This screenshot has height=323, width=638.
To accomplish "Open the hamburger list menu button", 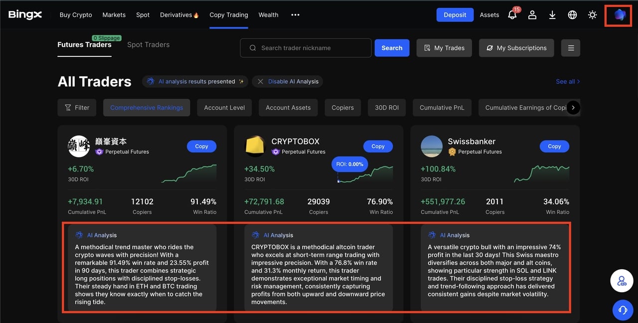I will coord(571,48).
